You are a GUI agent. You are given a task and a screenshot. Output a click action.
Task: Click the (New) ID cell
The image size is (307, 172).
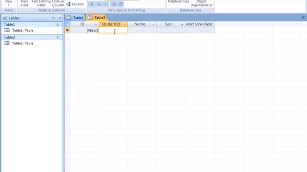(84, 30)
